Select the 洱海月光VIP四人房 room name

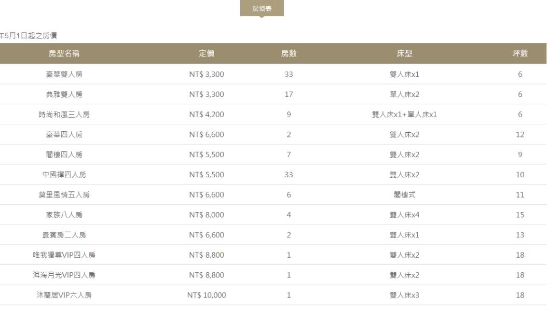coord(64,275)
